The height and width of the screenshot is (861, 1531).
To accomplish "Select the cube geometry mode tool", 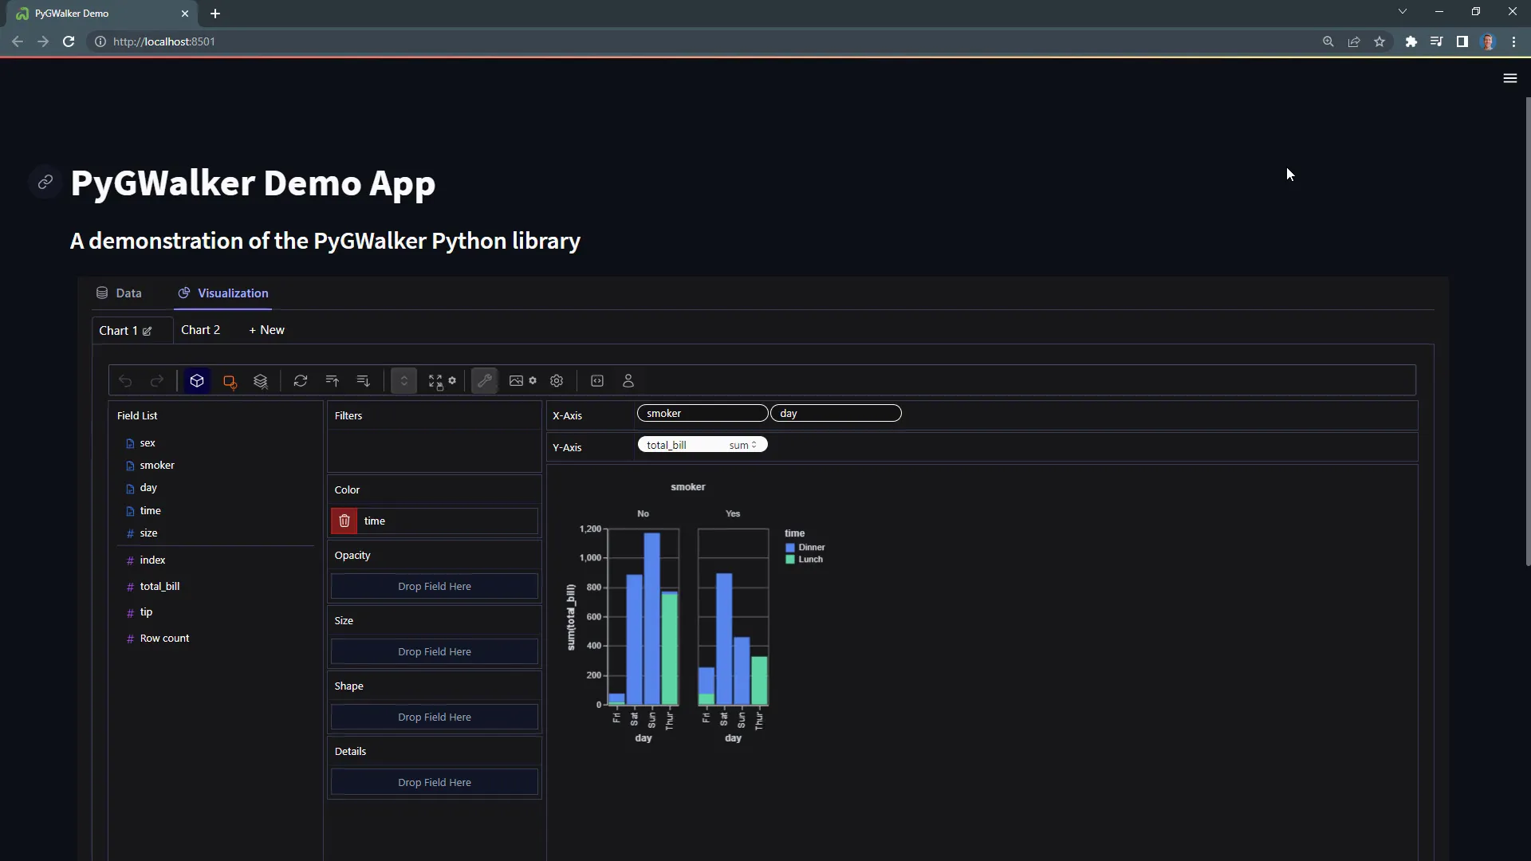I will pyautogui.click(x=197, y=380).
